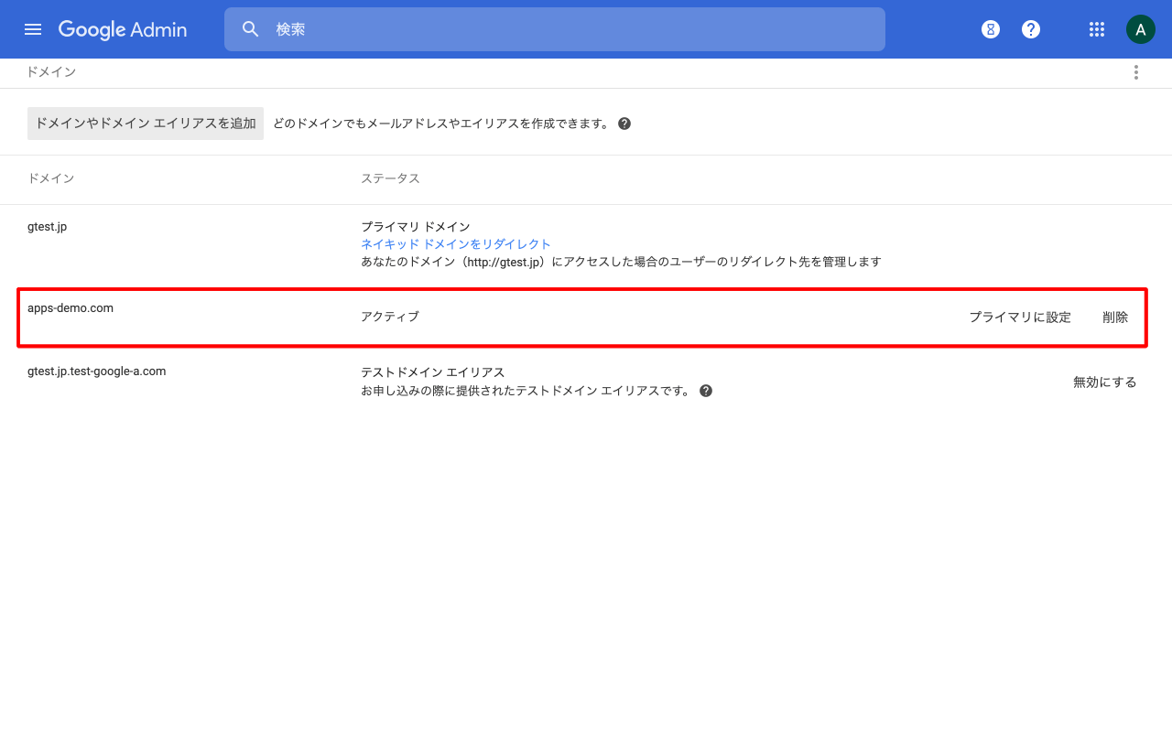This screenshot has width=1172, height=732.
Task: Click the search magnifier icon
Action: point(251,29)
